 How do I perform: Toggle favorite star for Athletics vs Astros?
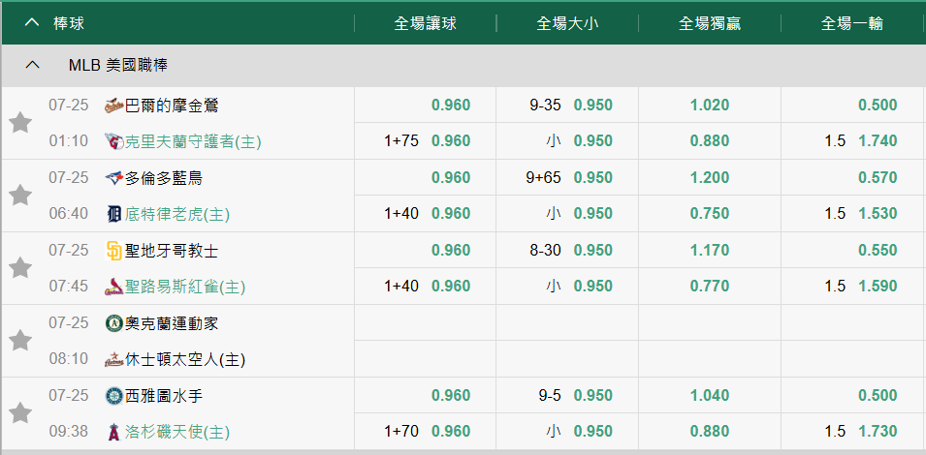(20, 340)
